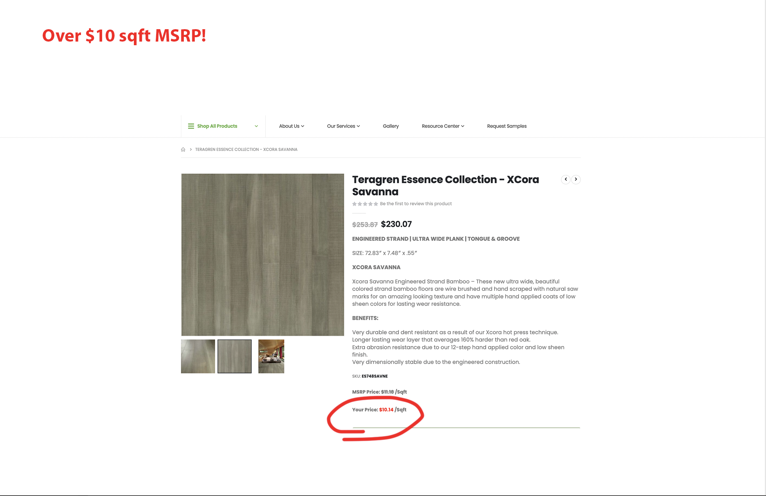The height and width of the screenshot is (496, 766).
Task: Open the About Us dropdown menu
Action: pos(291,126)
